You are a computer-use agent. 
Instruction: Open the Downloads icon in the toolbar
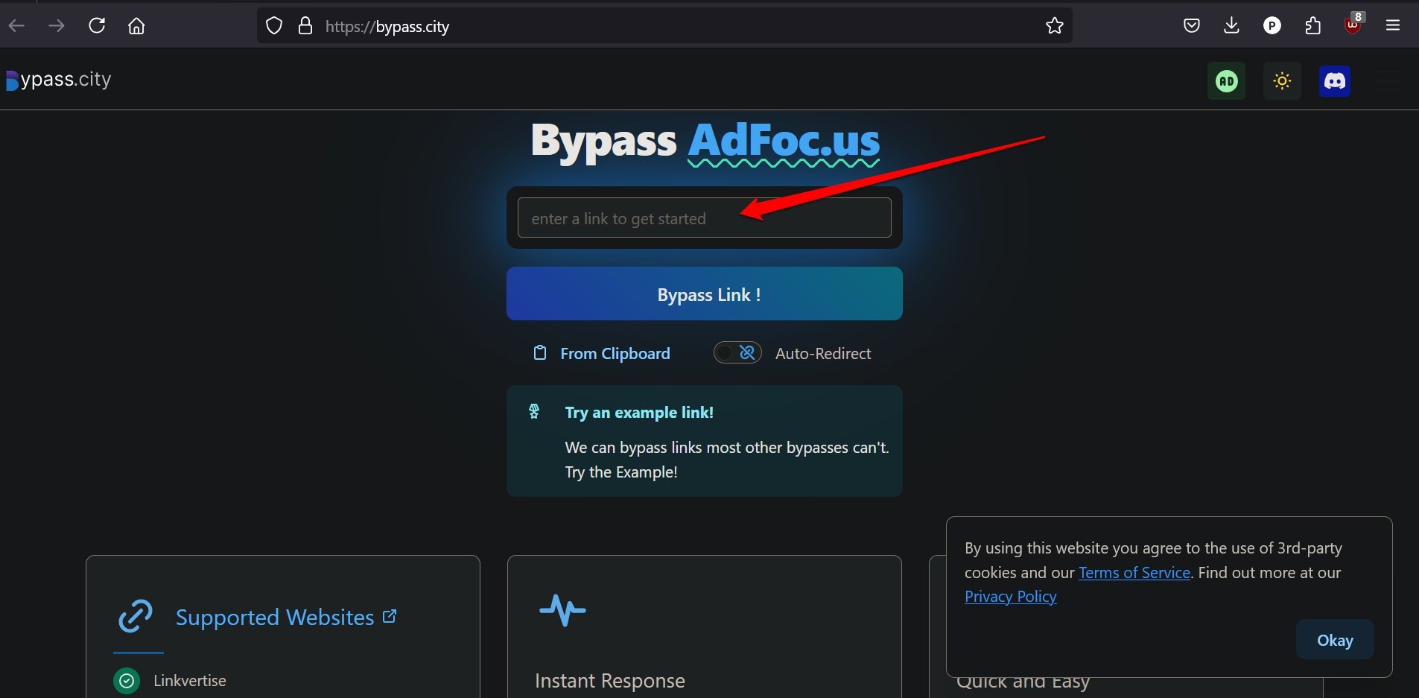(x=1232, y=25)
